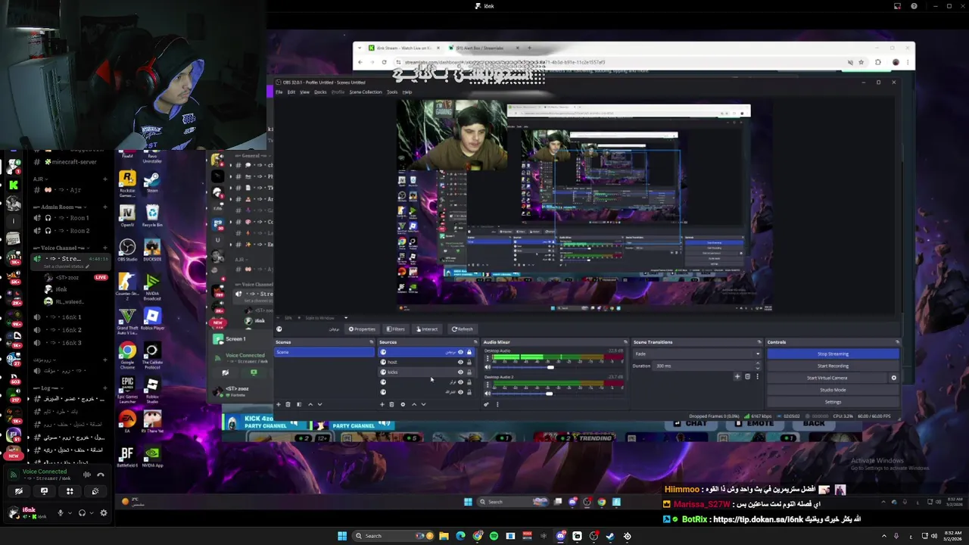The height and width of the screenshot is (545, 969).
Task: Open OBS Settings button
Action: point(833,402)
